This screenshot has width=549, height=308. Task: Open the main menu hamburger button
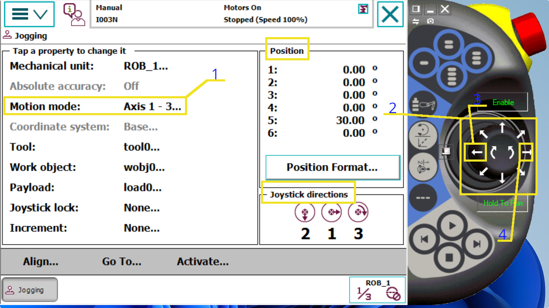(x=29, y=14)
